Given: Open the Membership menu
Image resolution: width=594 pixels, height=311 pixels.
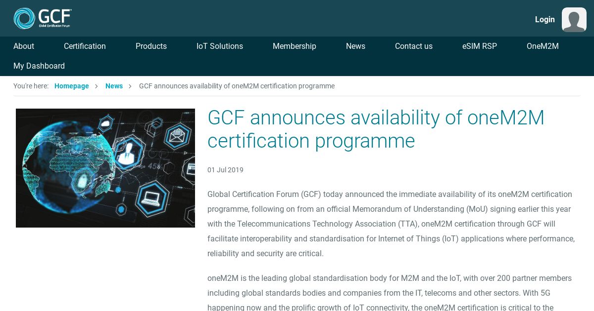Looking at the screenshot, I should (295, 46).
